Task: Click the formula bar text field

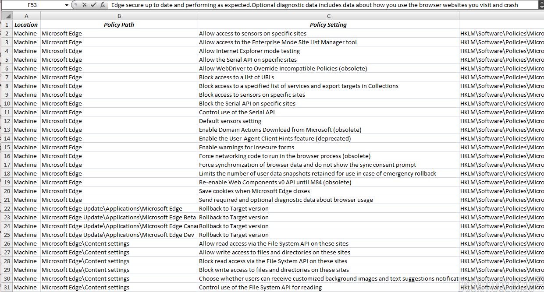Action: pyautogui.click(x=323, y=5)
